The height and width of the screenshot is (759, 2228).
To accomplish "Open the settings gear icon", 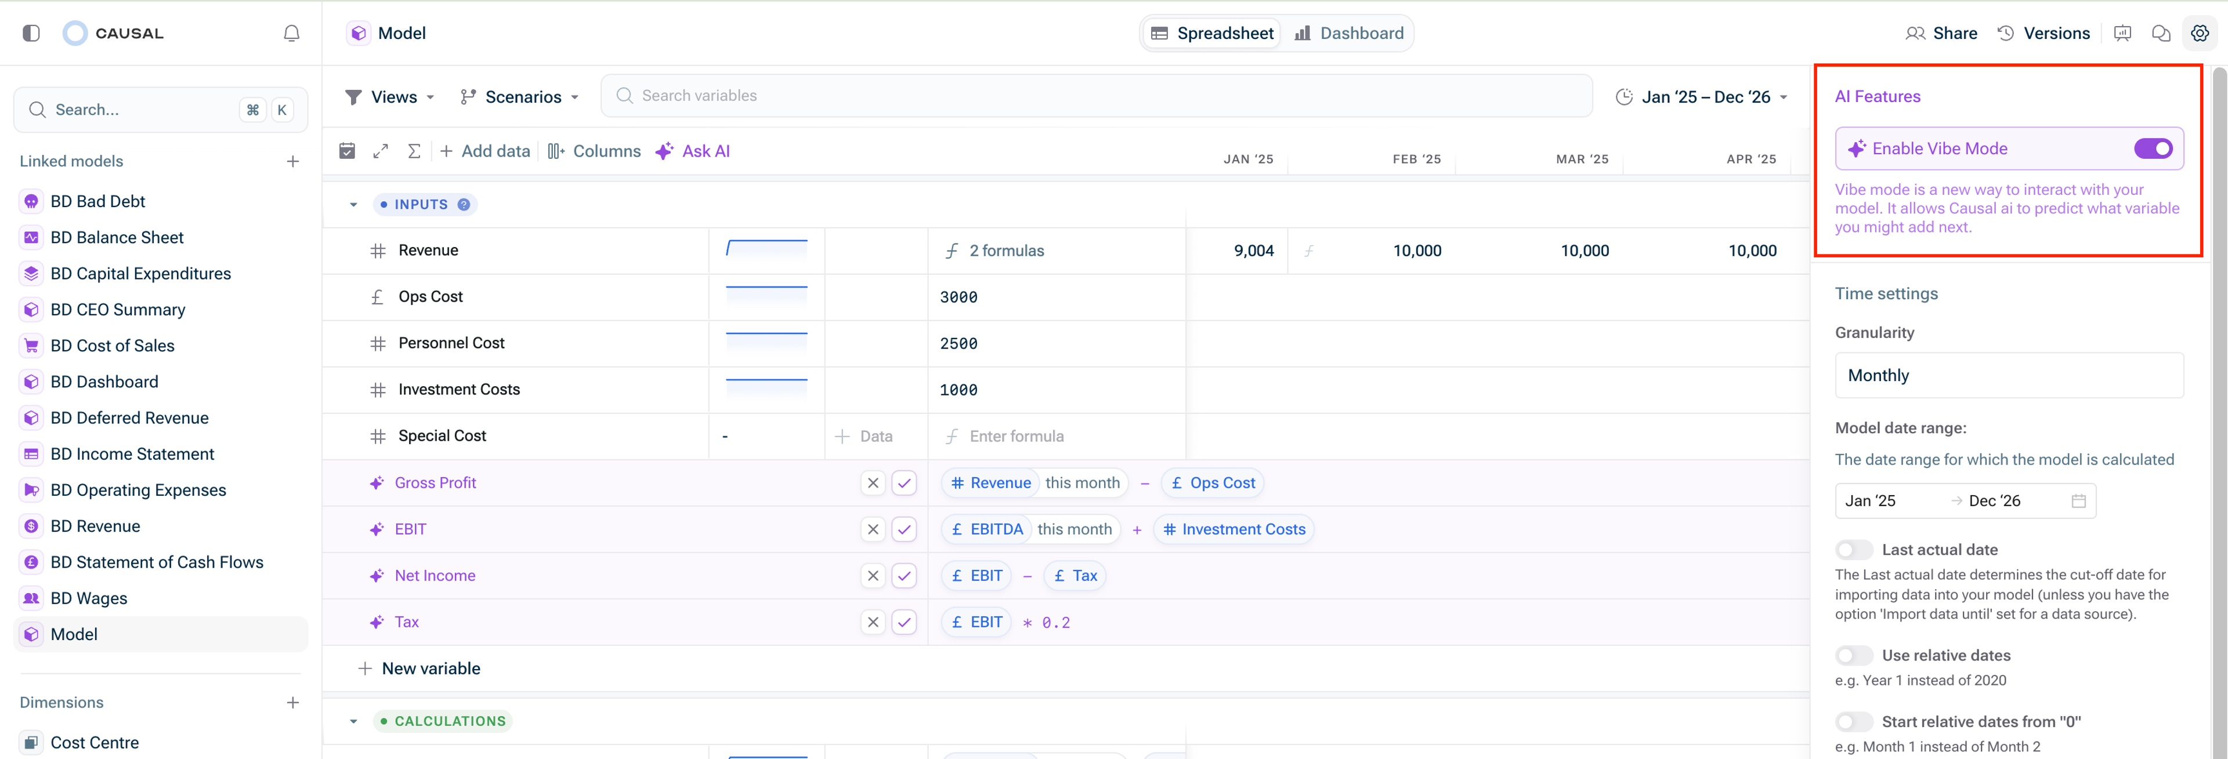I will tap(2200, 33).
